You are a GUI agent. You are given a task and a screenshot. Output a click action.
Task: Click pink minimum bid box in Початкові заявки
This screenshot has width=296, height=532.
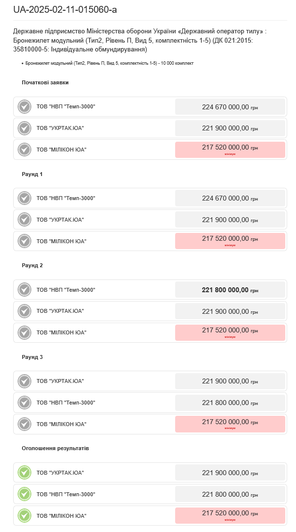230,150
